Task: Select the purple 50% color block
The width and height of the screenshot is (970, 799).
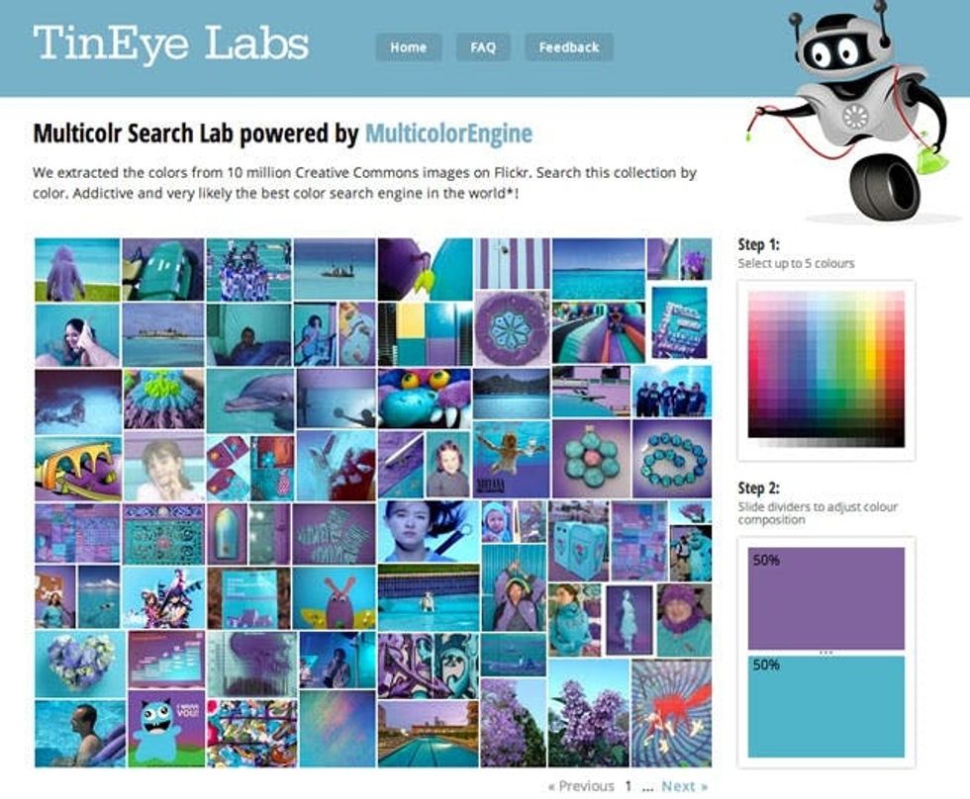Action: (x=825, y=597)
